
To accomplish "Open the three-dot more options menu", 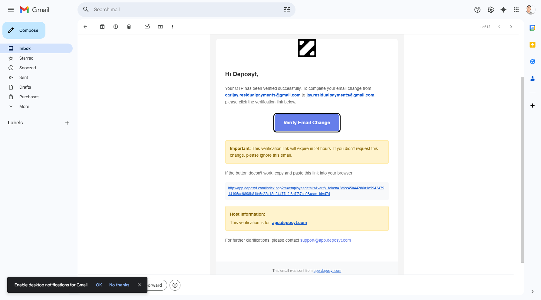I will (173, 27).
